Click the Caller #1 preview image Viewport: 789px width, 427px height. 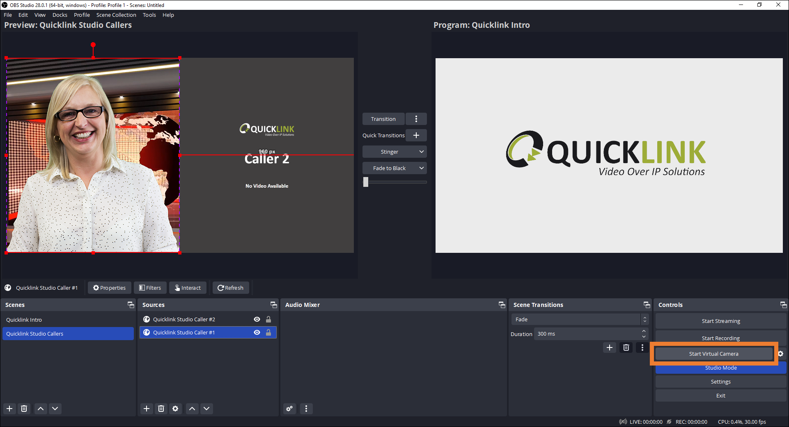pos(93,155)
